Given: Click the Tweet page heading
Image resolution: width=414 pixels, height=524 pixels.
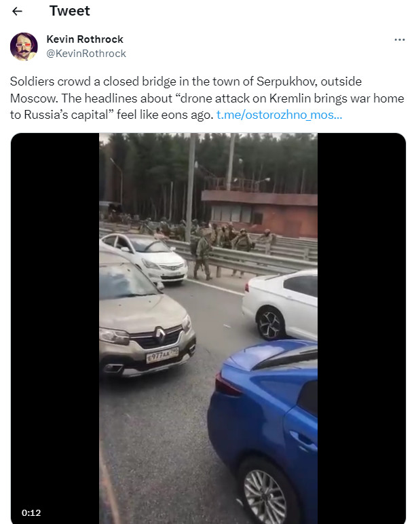Looking at the screenshot, I should click(69, 11).
